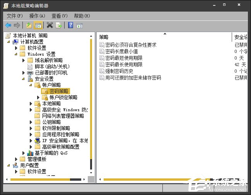Image resolution: width=251 pixels, height=195 pixels.
Task: Click the tree pane scroll down arrow
Action: pyautogui.click(x=91, y=173)
